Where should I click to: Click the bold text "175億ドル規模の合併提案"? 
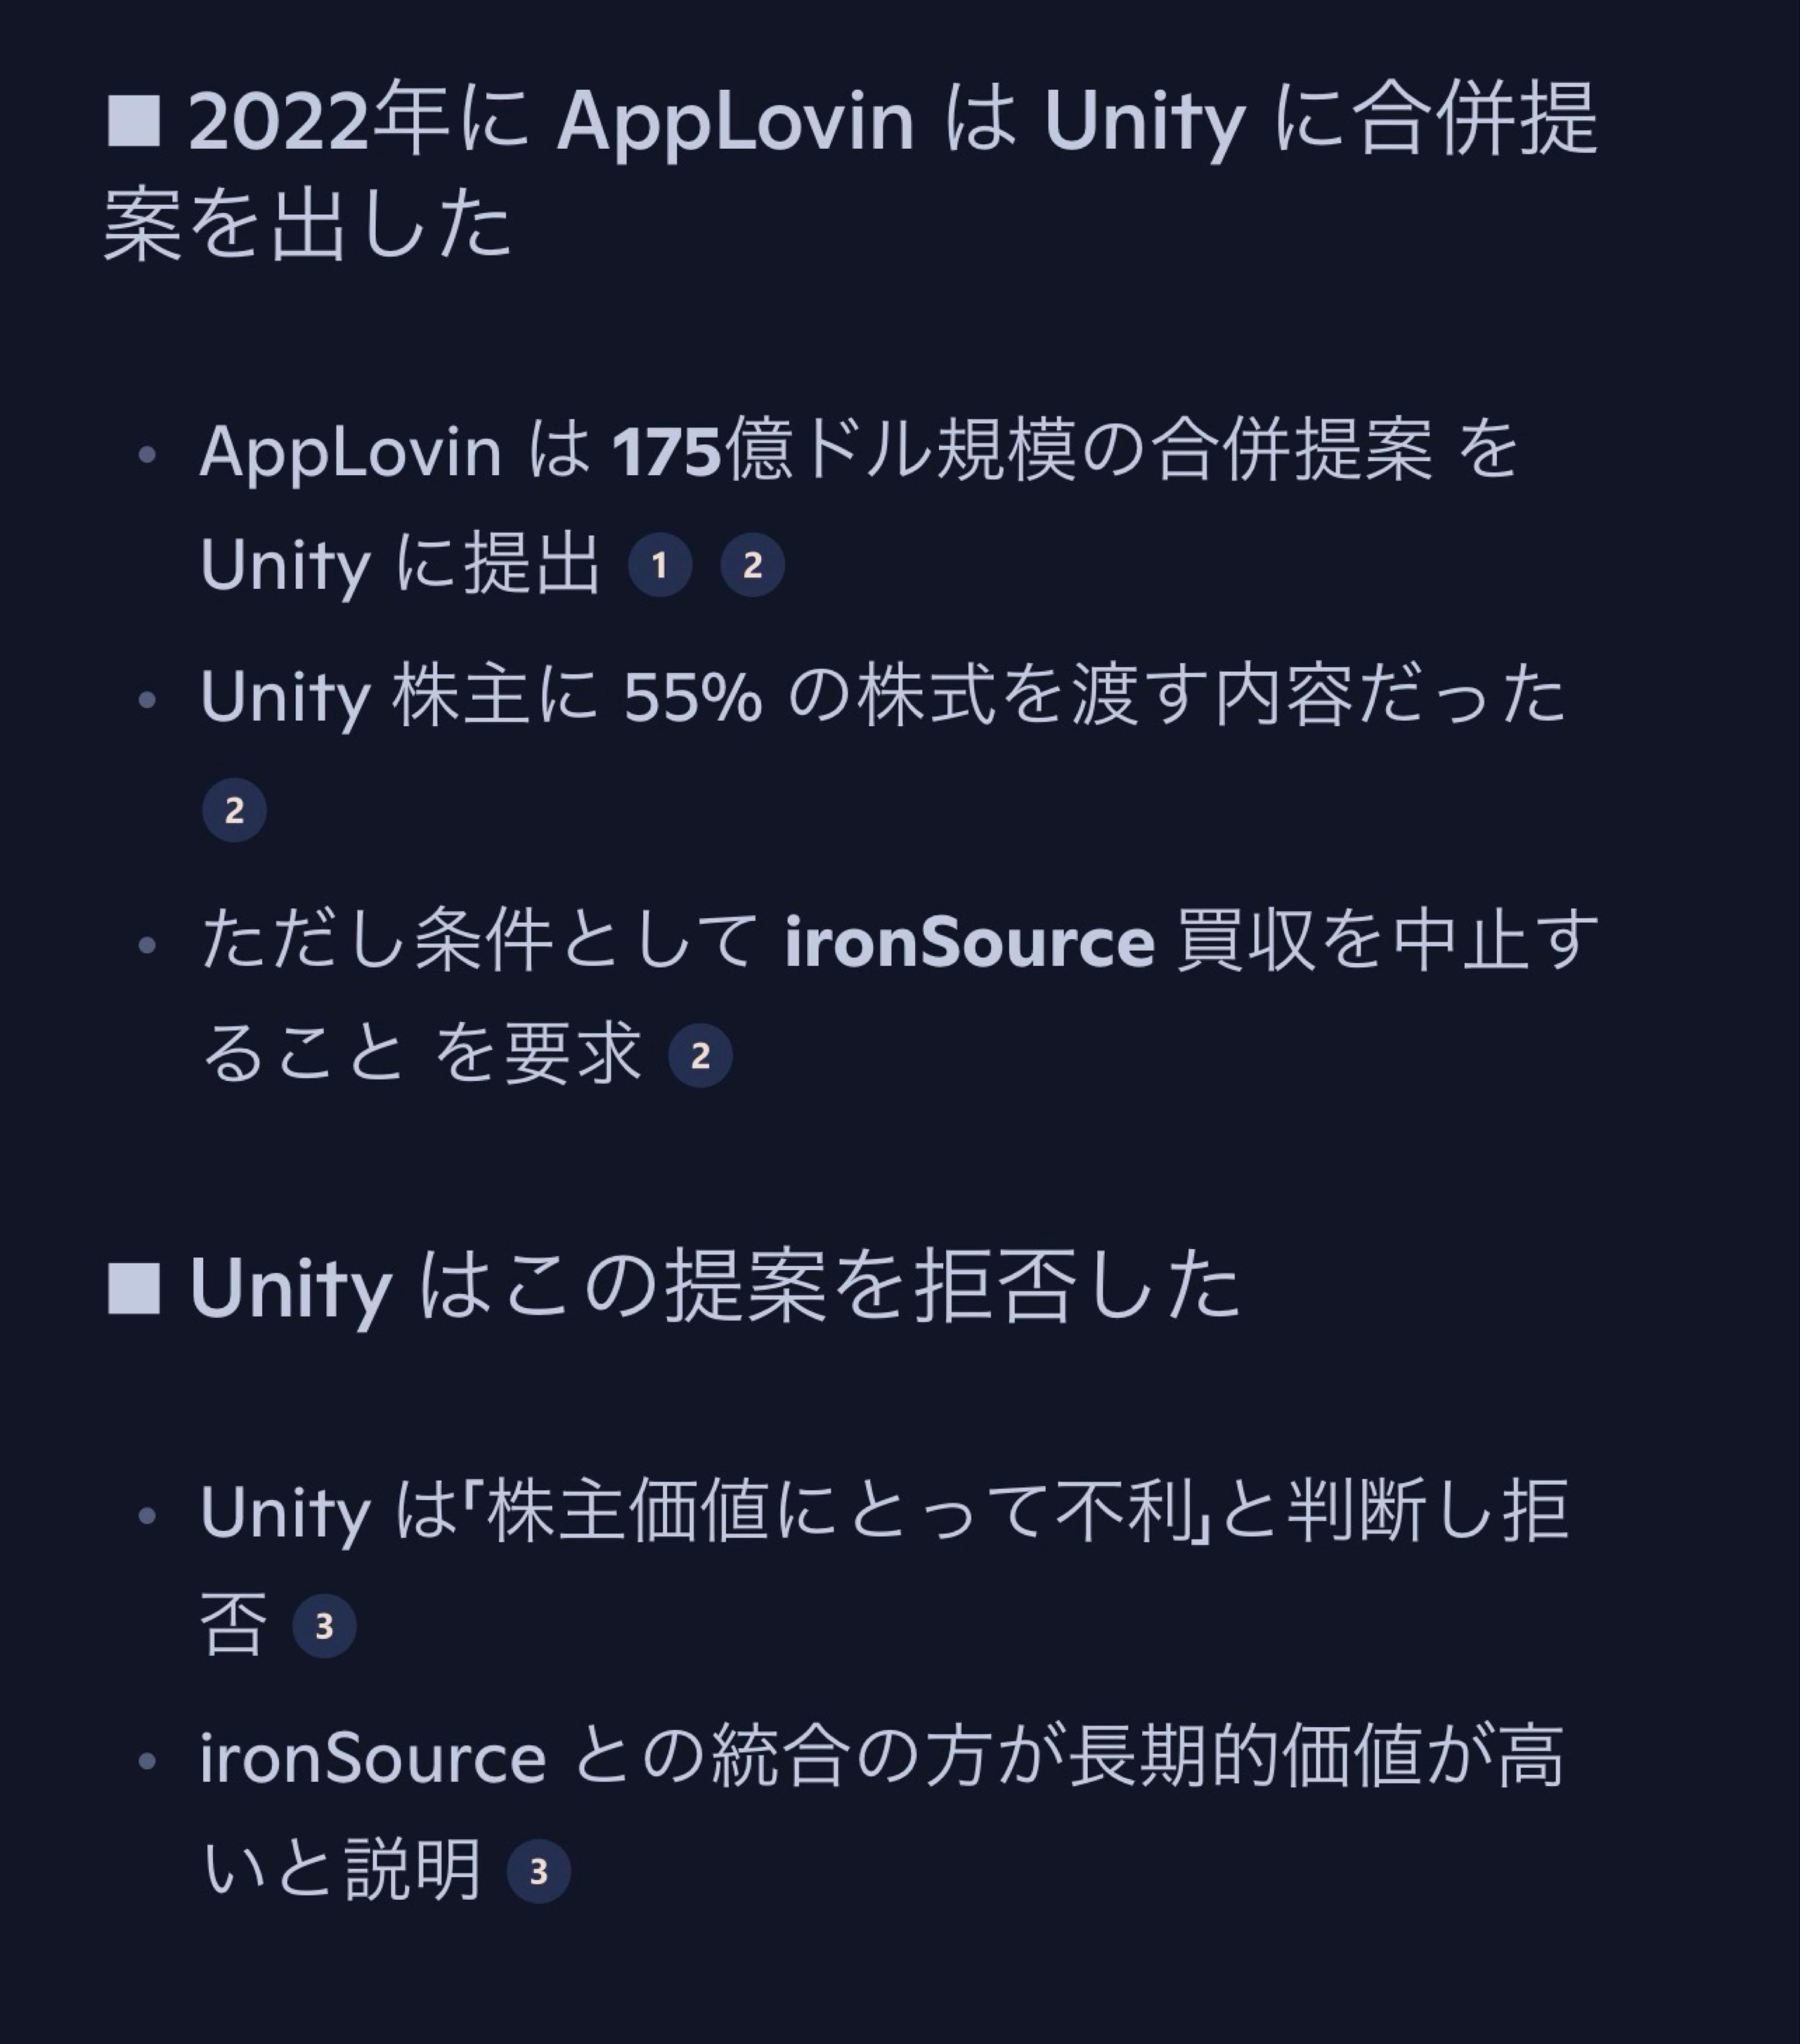tap(1020, 452)
